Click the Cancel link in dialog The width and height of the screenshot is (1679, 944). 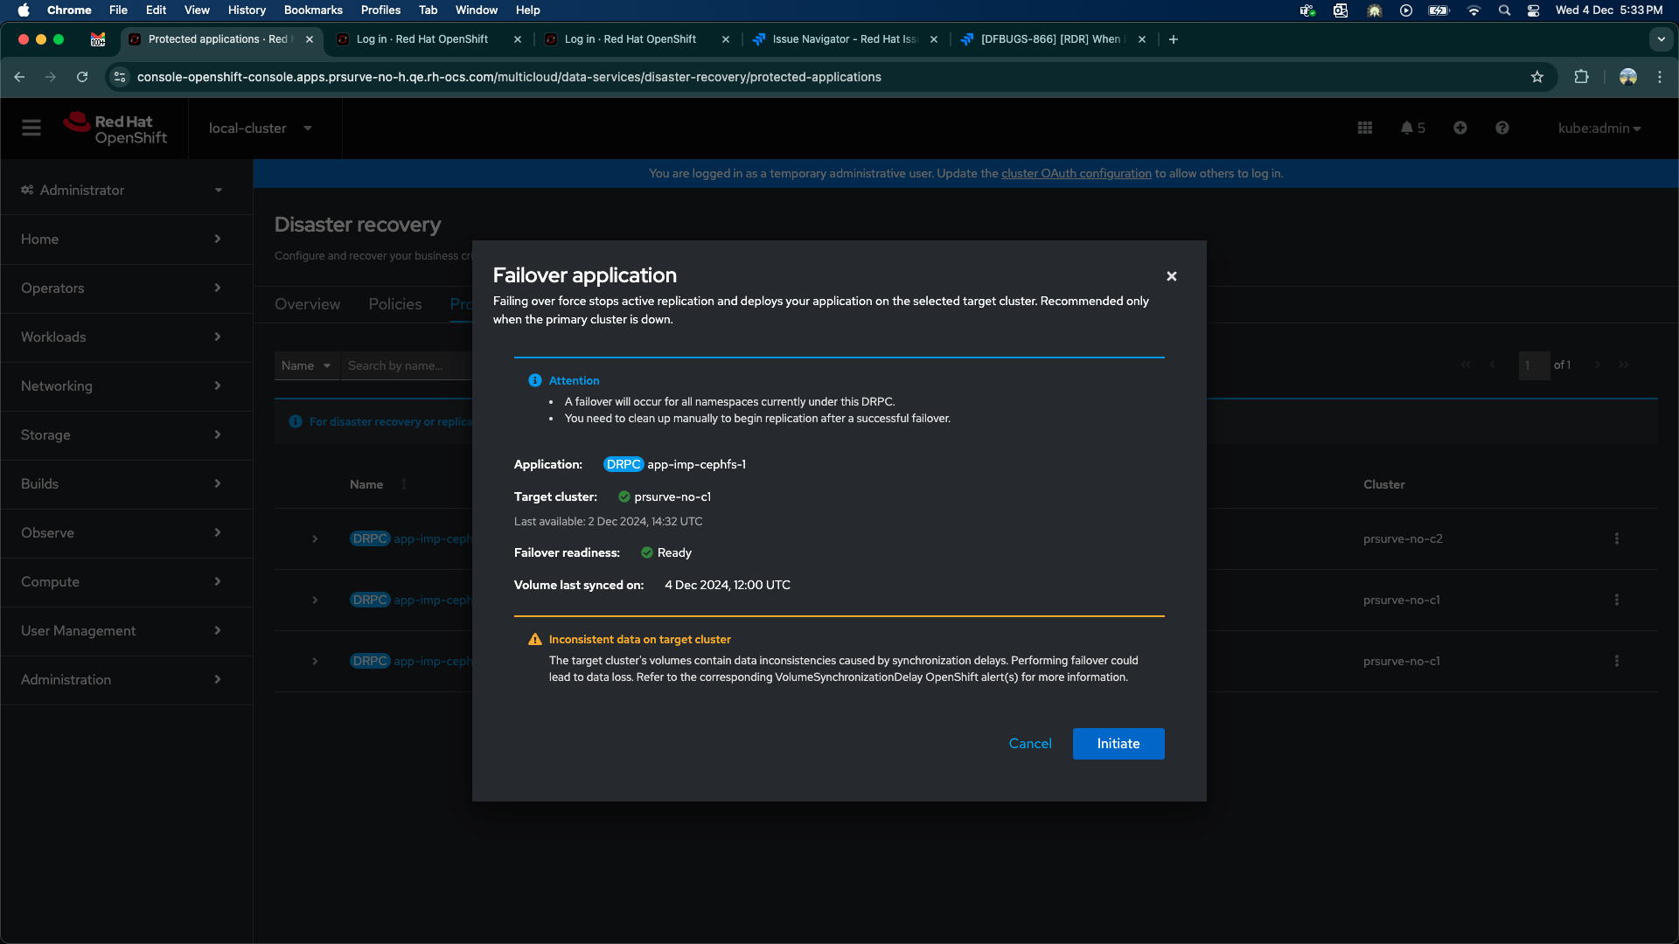(x=1030, y=744)
